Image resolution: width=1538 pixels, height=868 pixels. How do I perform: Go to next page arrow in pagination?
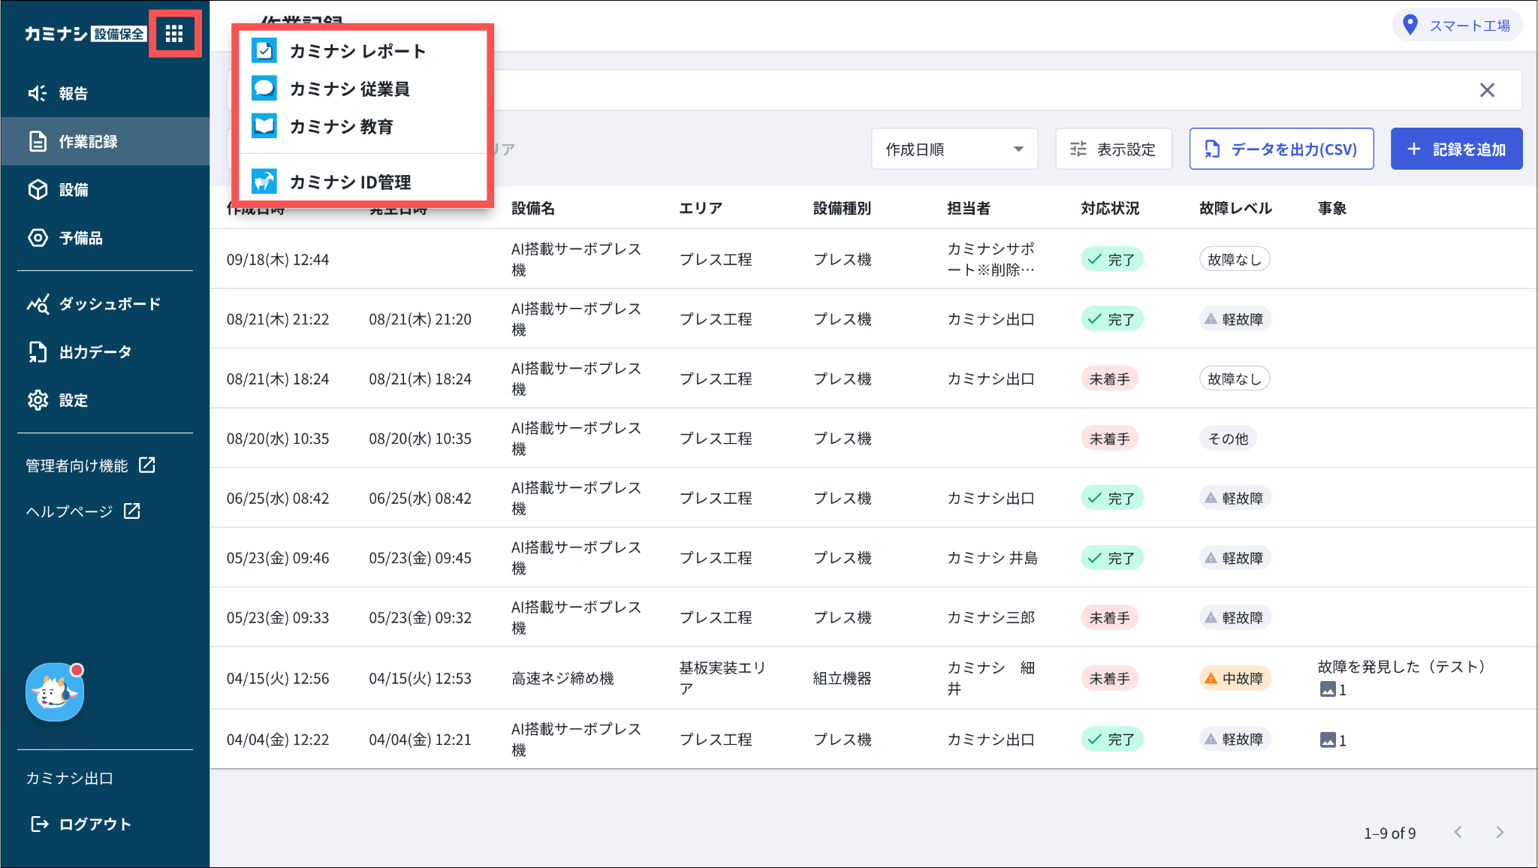[x=1500, y=832]
